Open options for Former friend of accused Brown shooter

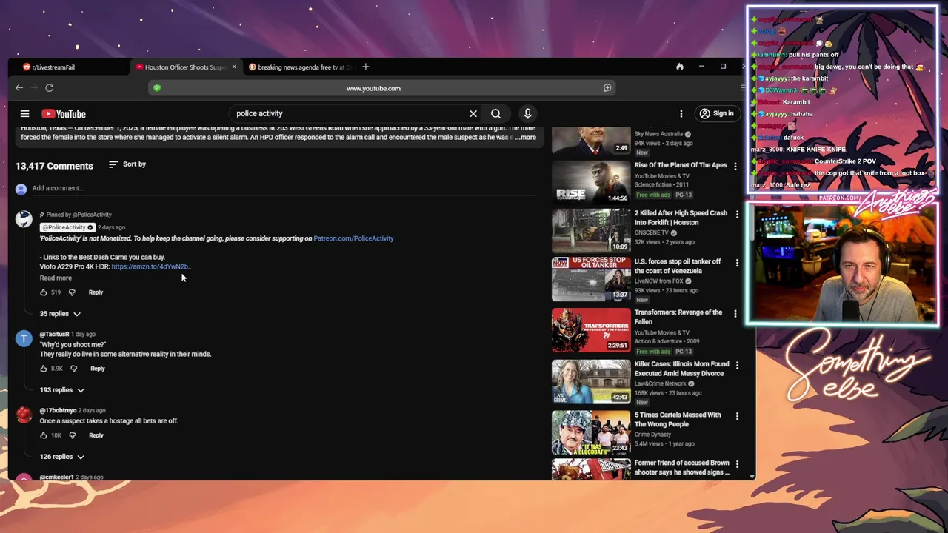[x=737, y=464]
